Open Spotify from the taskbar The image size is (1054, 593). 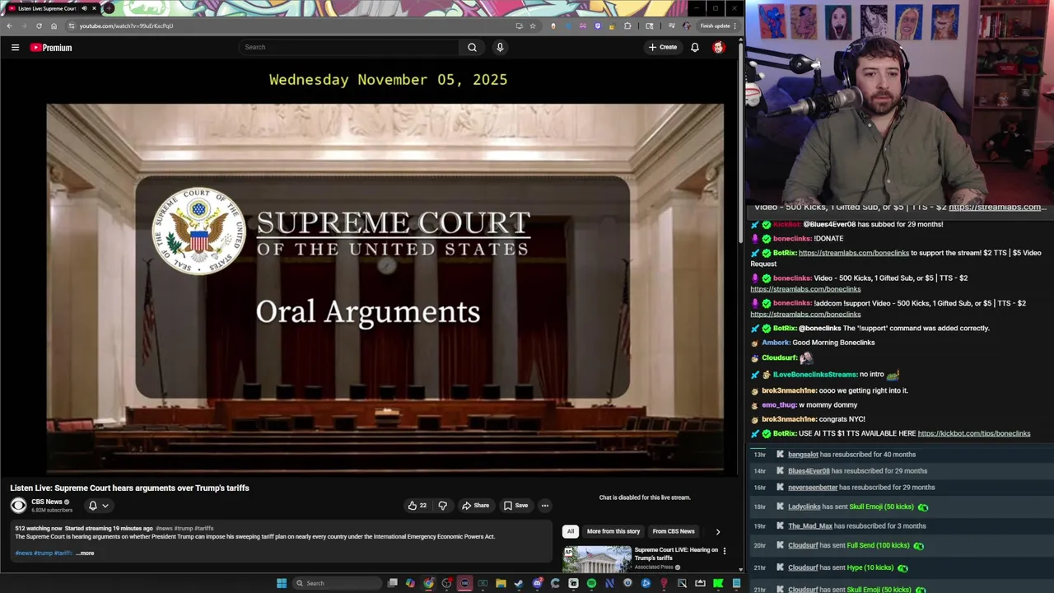[x=591, y=583]
